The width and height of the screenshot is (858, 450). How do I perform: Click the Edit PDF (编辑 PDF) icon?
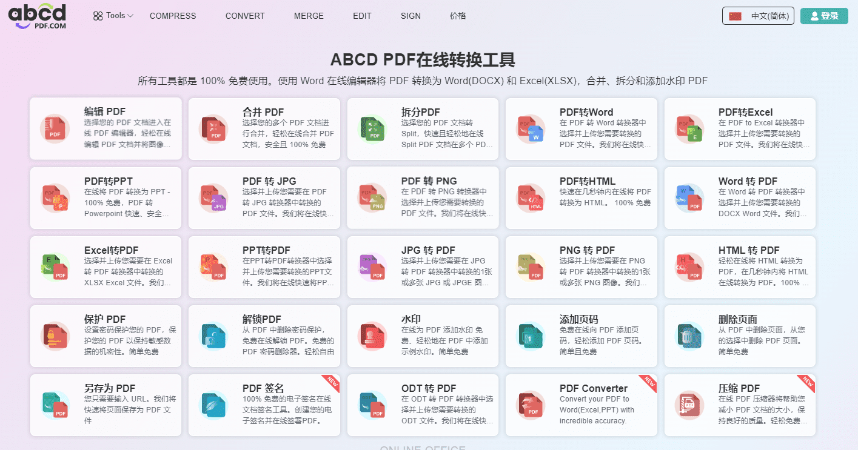pyautogui.click(x=55, y=128)
